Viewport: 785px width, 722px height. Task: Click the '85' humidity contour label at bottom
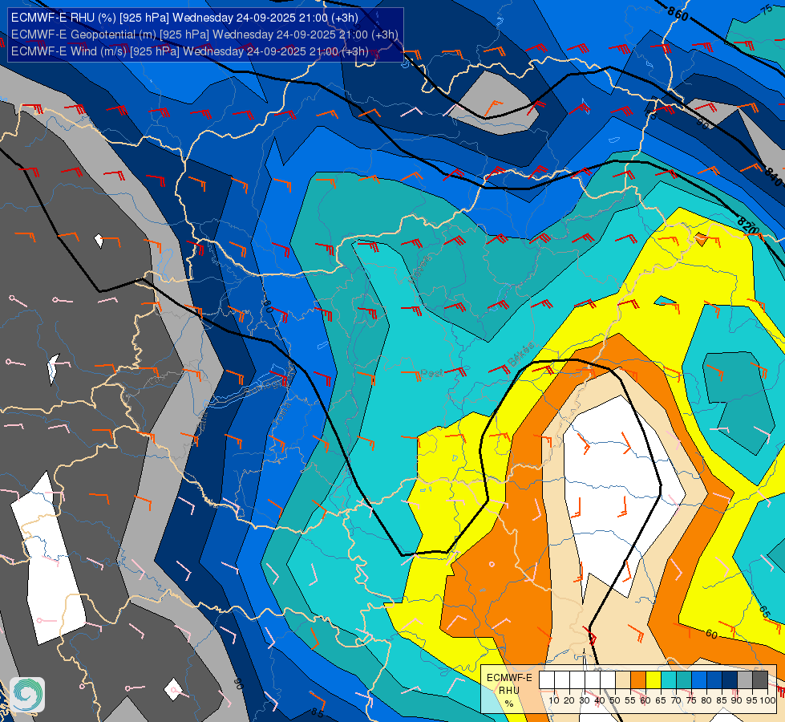click(318, 712)
